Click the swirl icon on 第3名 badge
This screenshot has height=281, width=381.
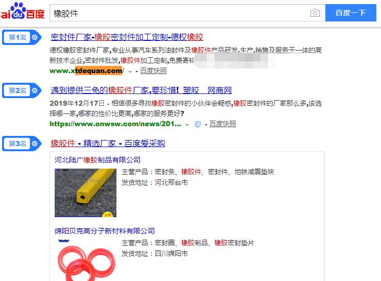click(35, 144)
